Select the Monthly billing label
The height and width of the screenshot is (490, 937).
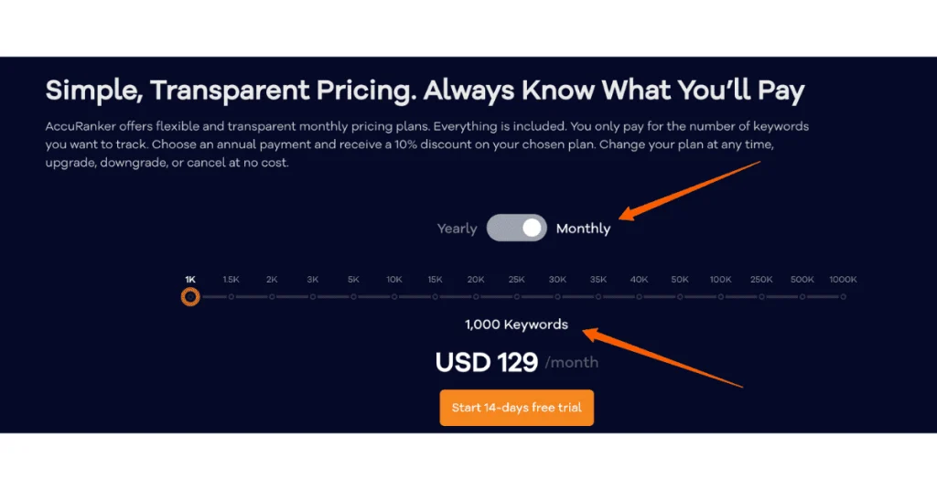(583, 229)
